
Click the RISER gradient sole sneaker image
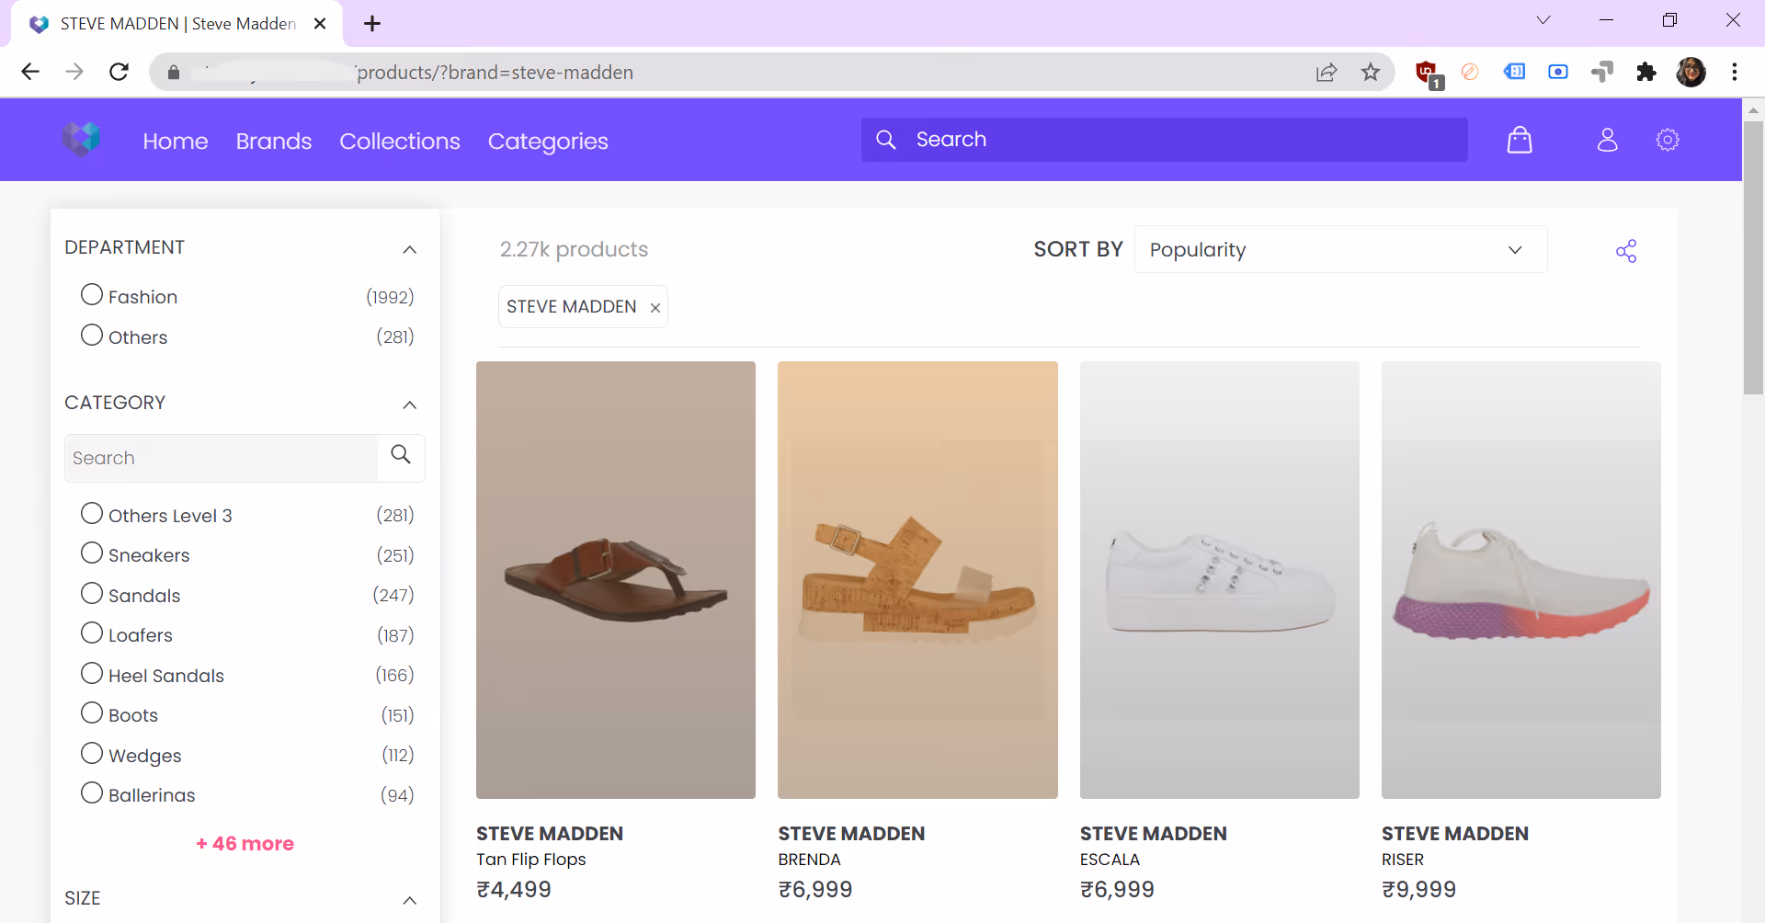[1521, 579]
